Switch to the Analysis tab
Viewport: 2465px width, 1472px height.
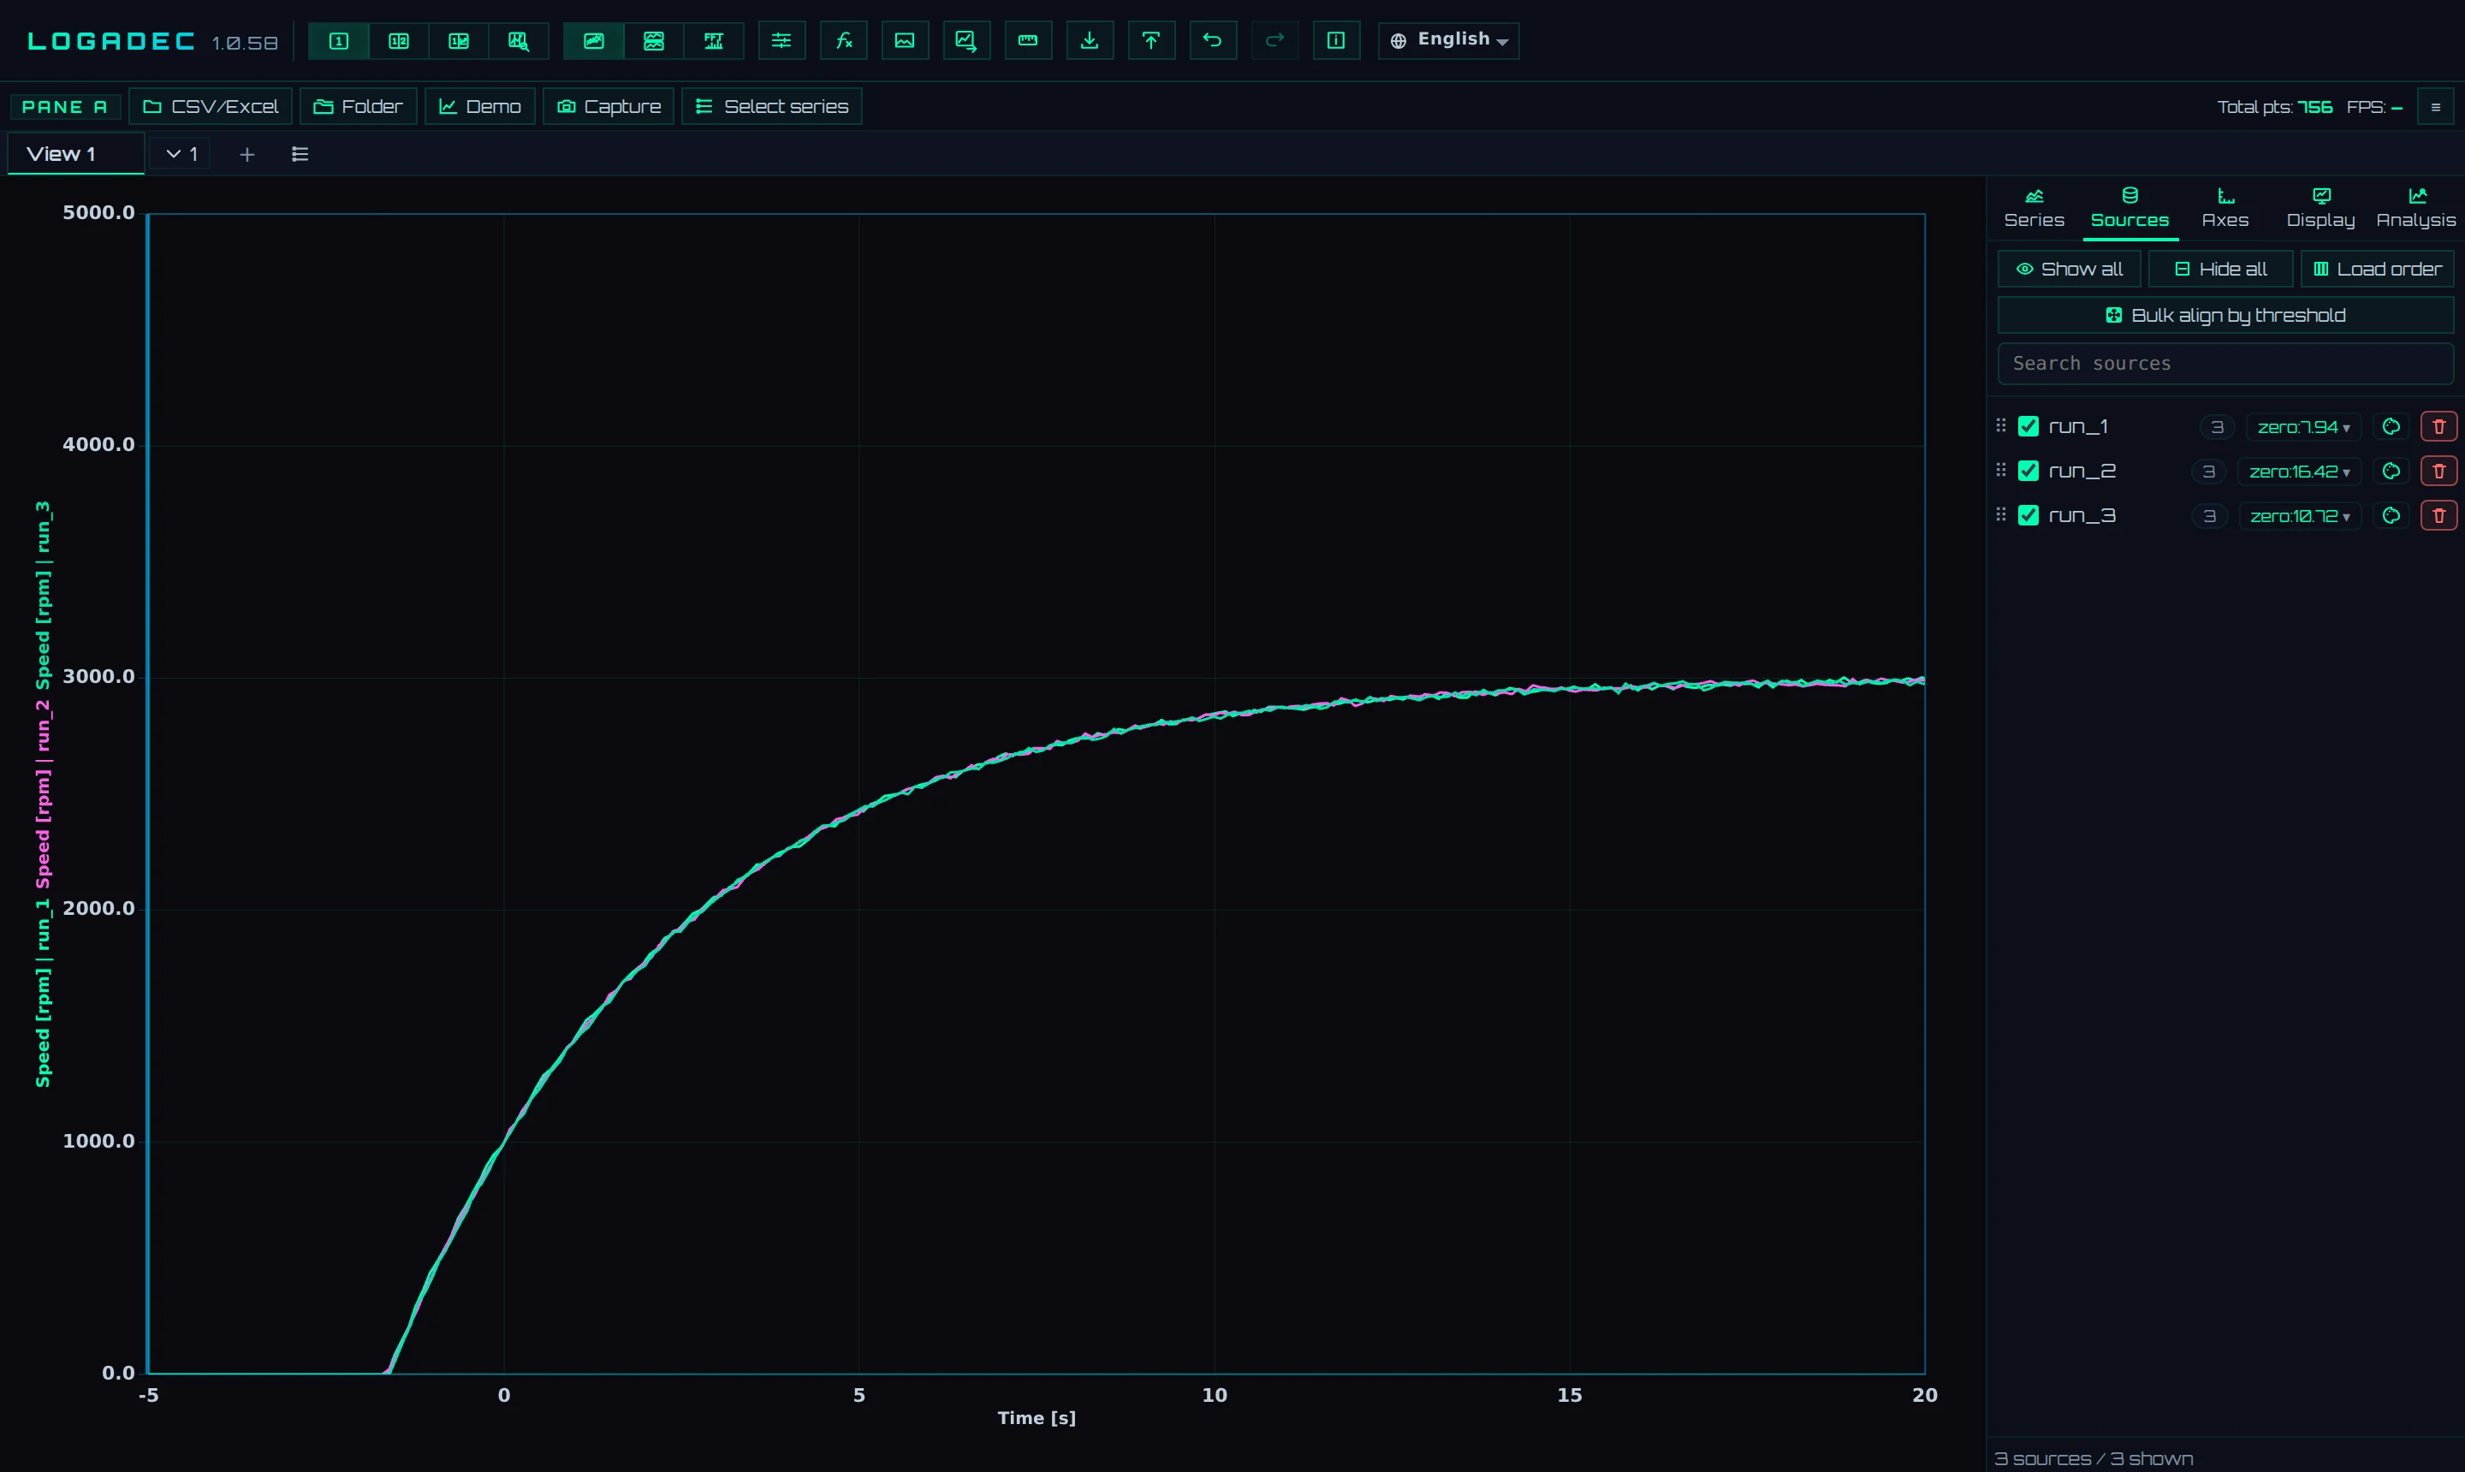click(2415, 208)
